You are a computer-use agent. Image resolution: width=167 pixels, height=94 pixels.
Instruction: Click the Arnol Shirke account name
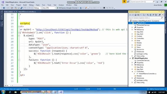tap(158, 5)
